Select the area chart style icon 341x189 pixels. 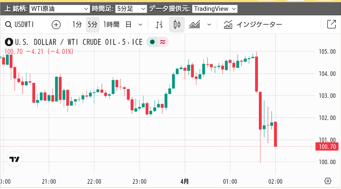click(x=195, y=25)
